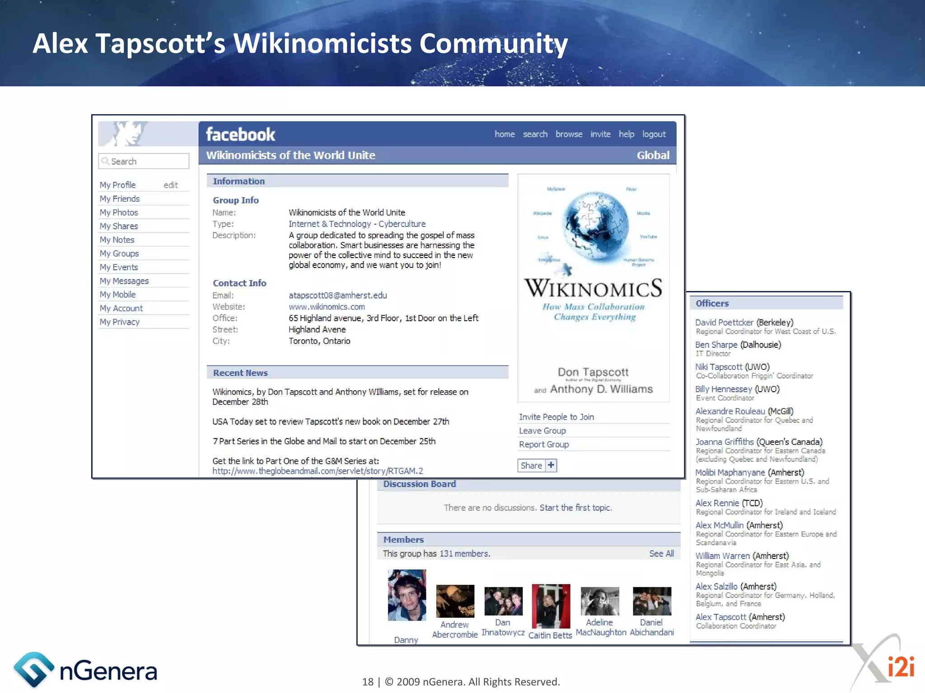Viewport: 925px width, 693px height.
Task: Click See All in the Members section
Action: pyautogui.click(x=662, y=554)
